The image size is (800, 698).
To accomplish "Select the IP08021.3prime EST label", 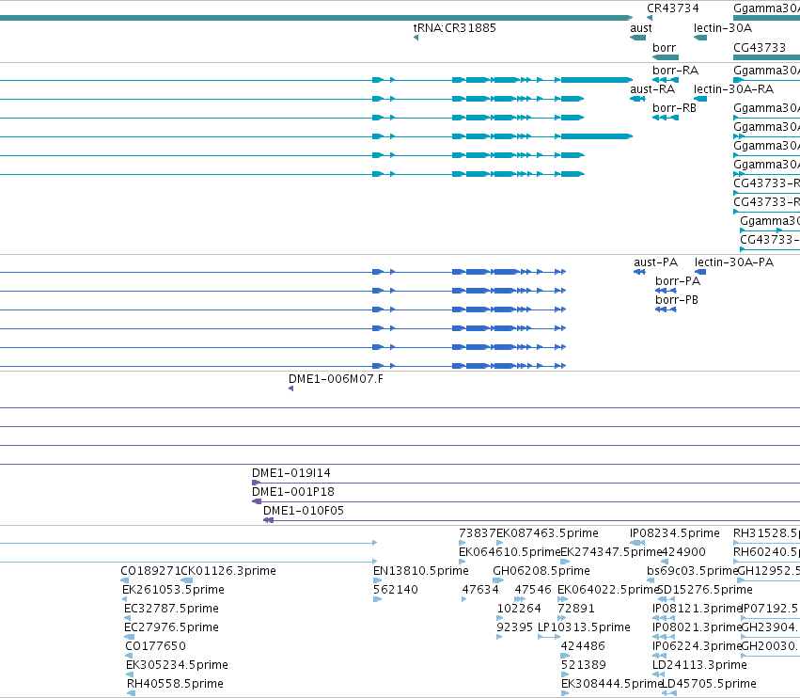I will [697, 627].
